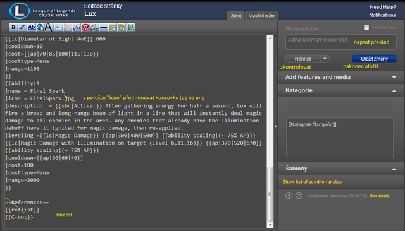The image size is (405, 231).
Task: Insert embedded file image icon
Action: (58, 27)
